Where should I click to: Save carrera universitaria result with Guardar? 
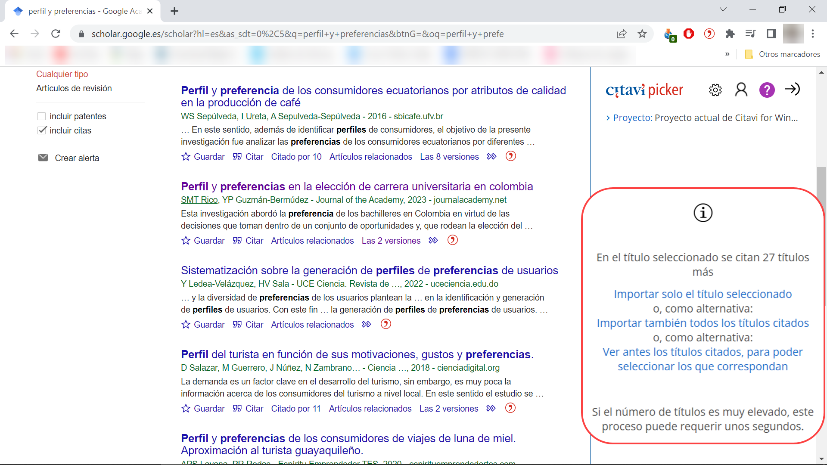tap(203, 241)
